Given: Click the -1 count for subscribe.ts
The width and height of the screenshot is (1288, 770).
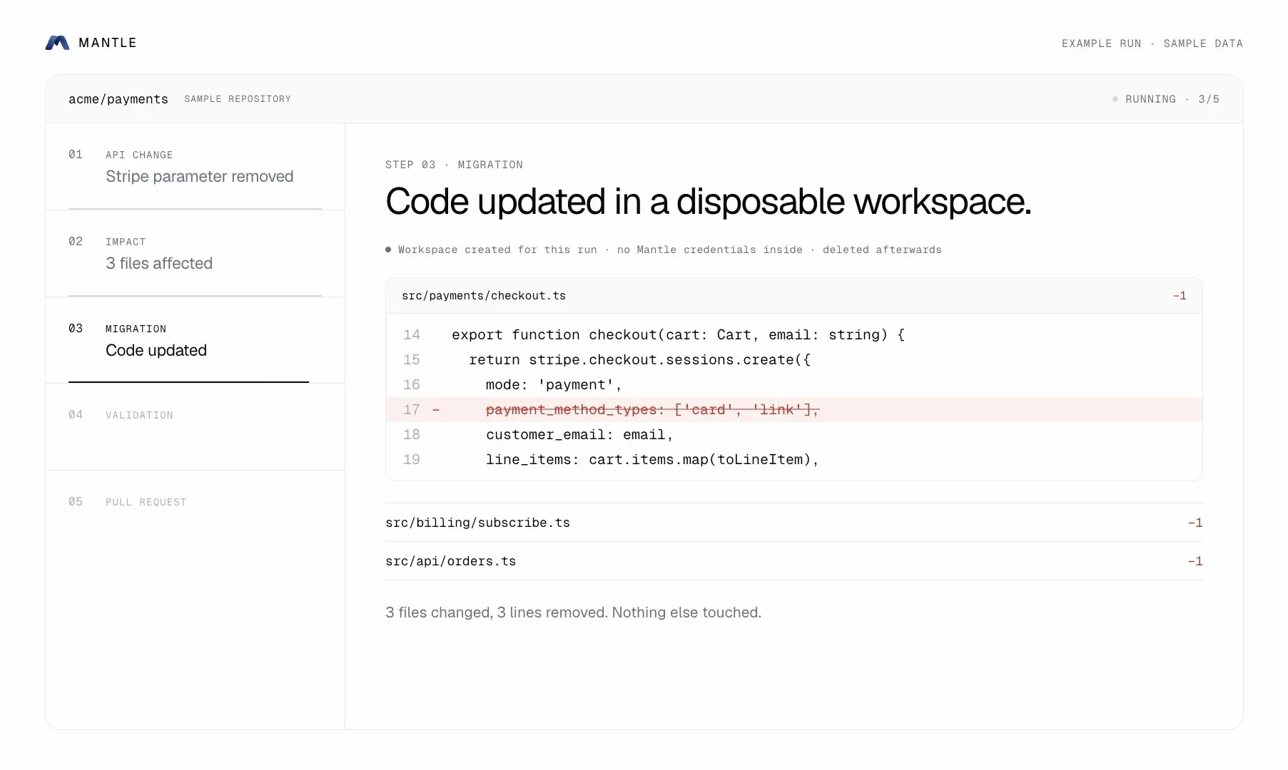Looking at the screenshot, I should point(1195,523).
